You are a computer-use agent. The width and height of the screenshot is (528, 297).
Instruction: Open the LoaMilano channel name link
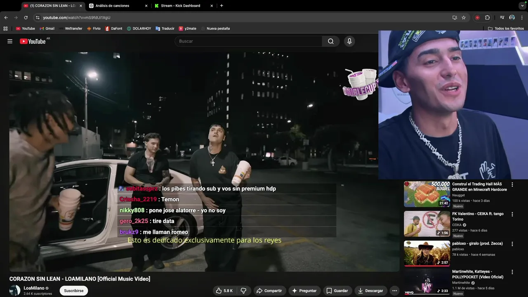coord(34,288)
